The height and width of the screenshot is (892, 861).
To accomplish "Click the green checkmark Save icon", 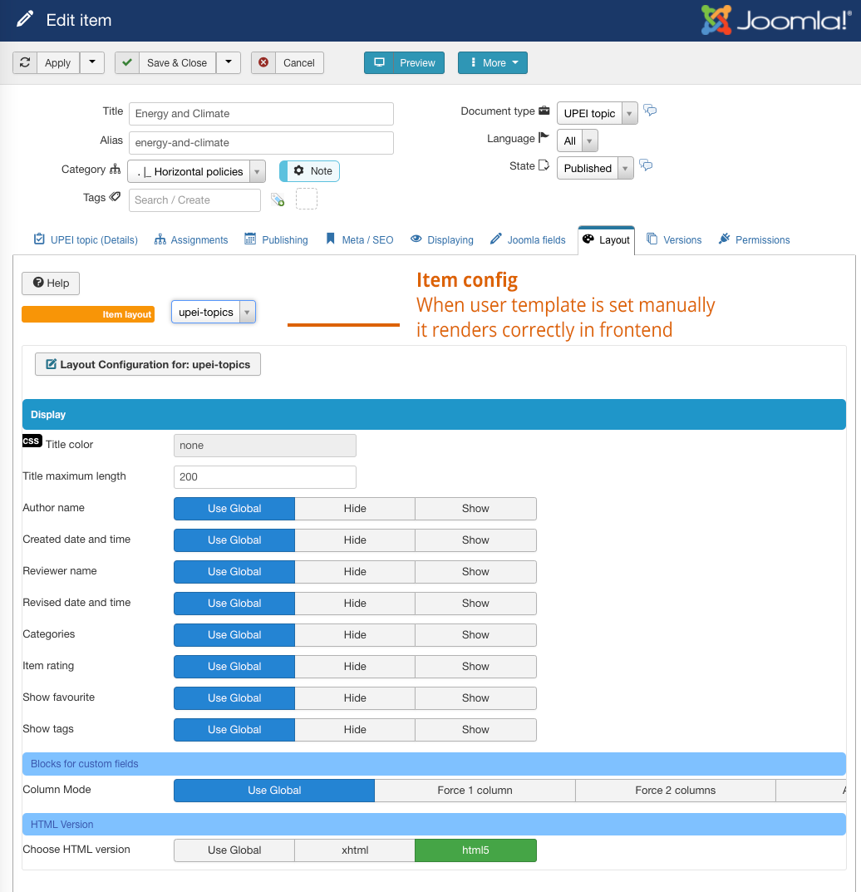I will tap(127, 62).
